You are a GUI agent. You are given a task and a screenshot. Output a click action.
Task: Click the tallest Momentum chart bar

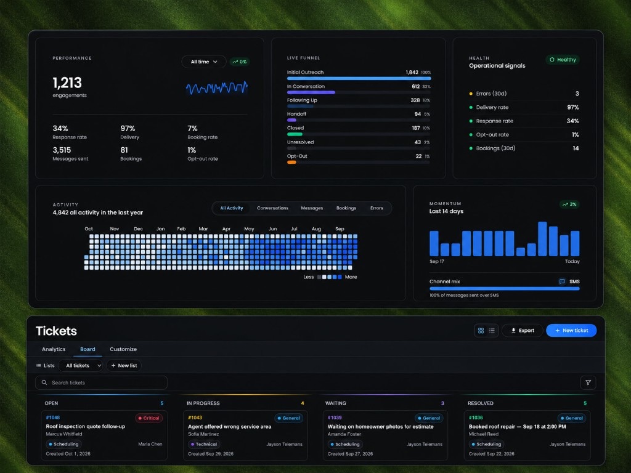[x=542, y=239]
